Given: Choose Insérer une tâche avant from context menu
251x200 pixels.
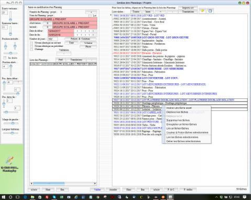Looking at the screenshot, I should tap(179, 108).
